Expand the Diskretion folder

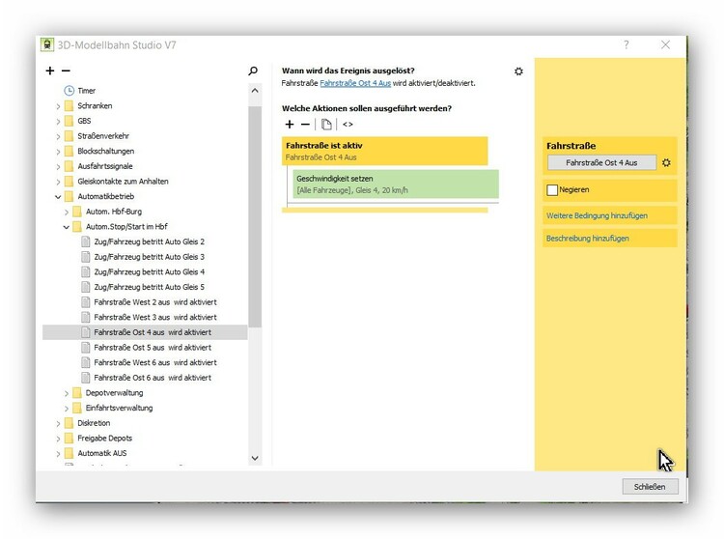(x=58, y=423)
